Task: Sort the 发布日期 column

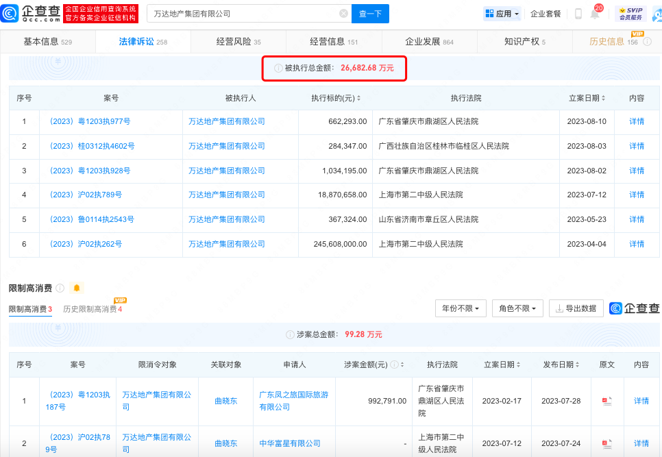Action: (x=578, y=365)
